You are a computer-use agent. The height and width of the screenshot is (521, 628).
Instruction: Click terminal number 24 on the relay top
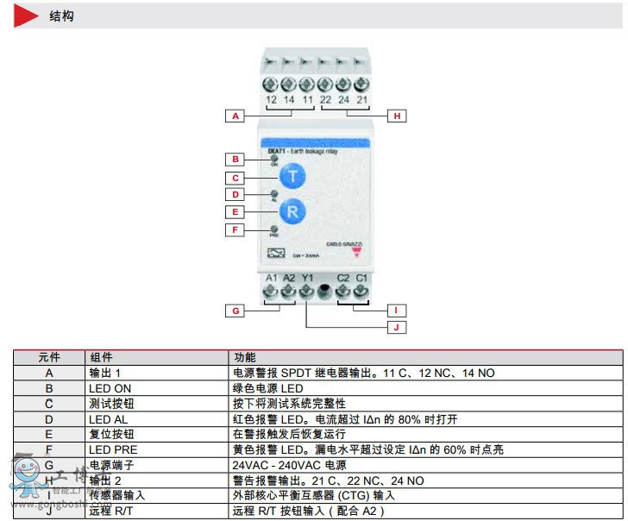[x=343, y=100]
